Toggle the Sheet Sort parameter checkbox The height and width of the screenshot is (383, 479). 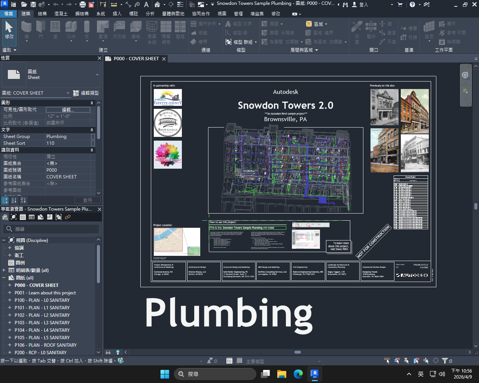[93, 143]
